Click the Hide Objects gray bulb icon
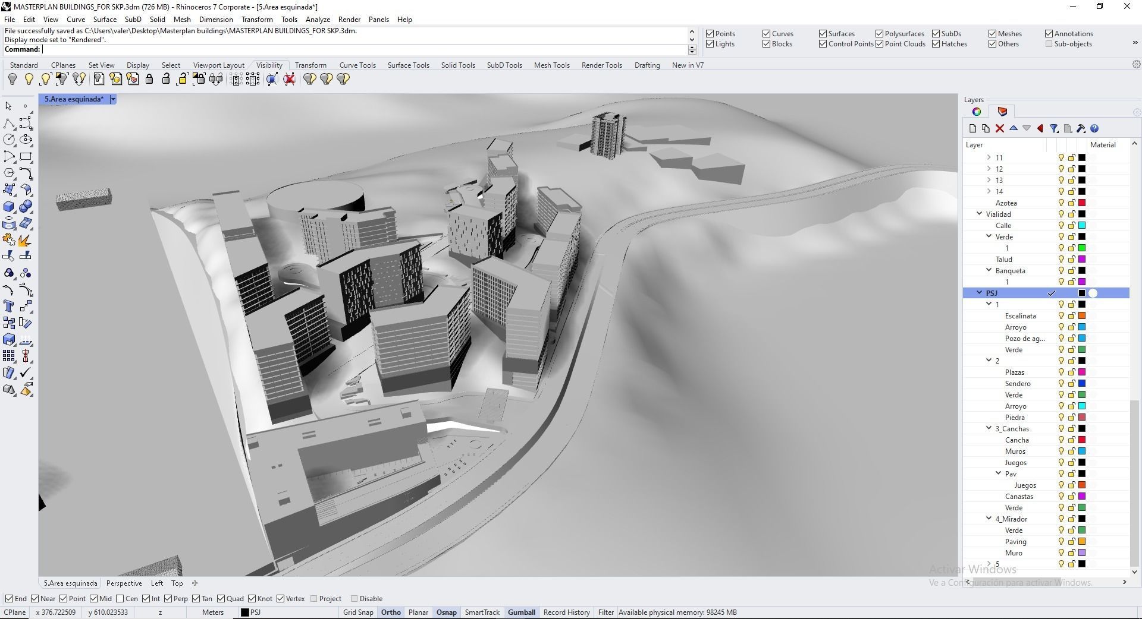Viewport: 1142px width, 619px height. [x=12, y=79]
